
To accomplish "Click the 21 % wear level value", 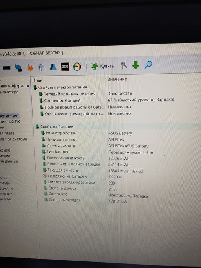I will (x=113, y=189).
